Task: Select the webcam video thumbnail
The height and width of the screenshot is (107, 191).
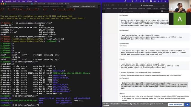Action: pos(180,6)
